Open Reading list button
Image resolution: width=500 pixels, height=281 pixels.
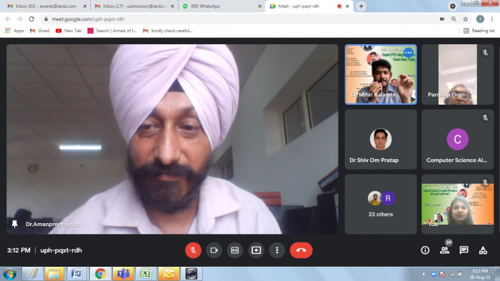click(x=479, y=31)
